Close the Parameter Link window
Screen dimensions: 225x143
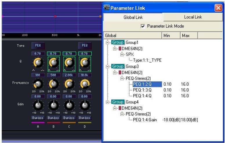tap(218, 8)
